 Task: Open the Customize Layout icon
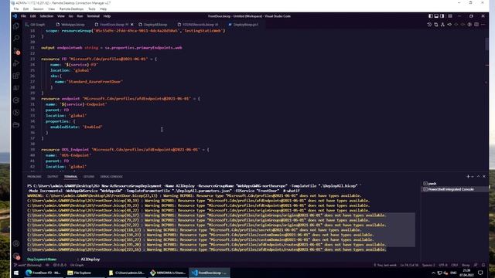(x=450, y=16)
